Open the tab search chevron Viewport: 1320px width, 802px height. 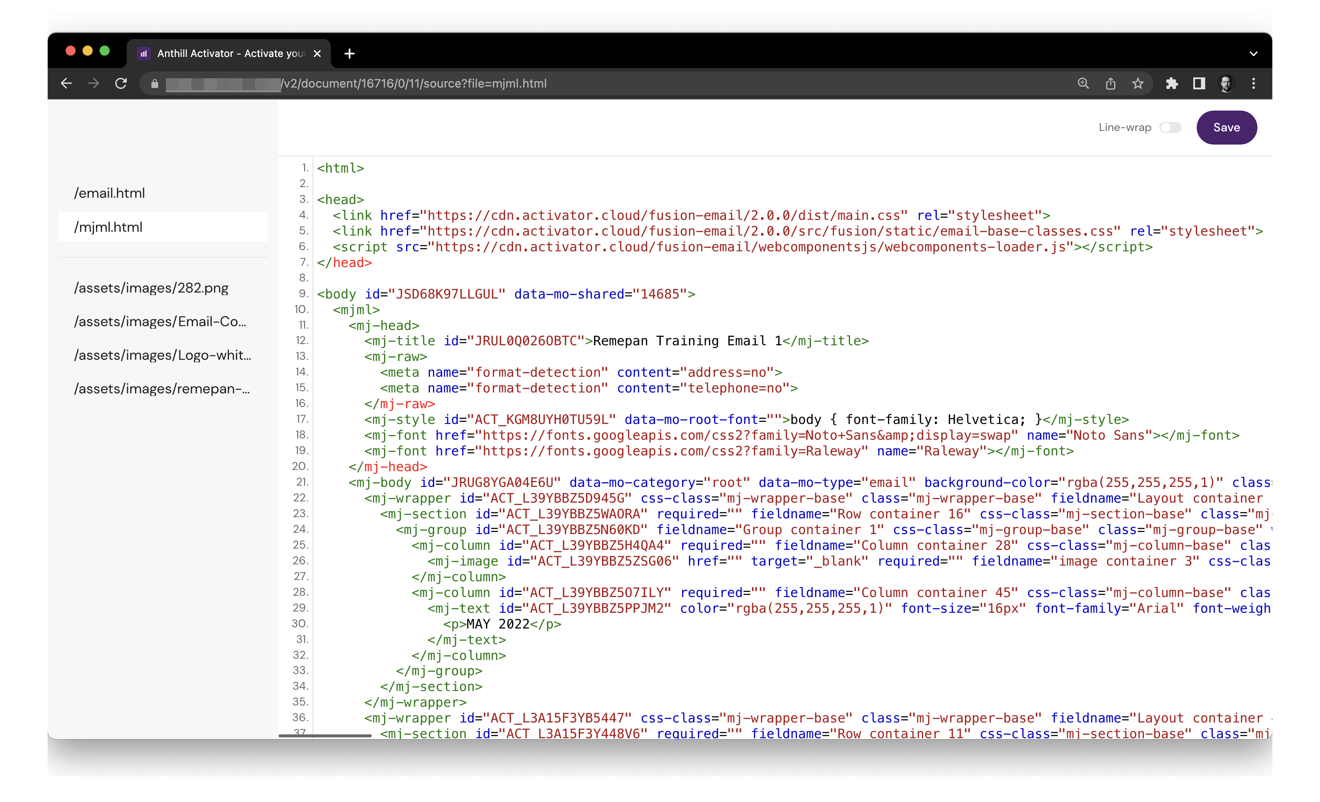click(1253, 54)
